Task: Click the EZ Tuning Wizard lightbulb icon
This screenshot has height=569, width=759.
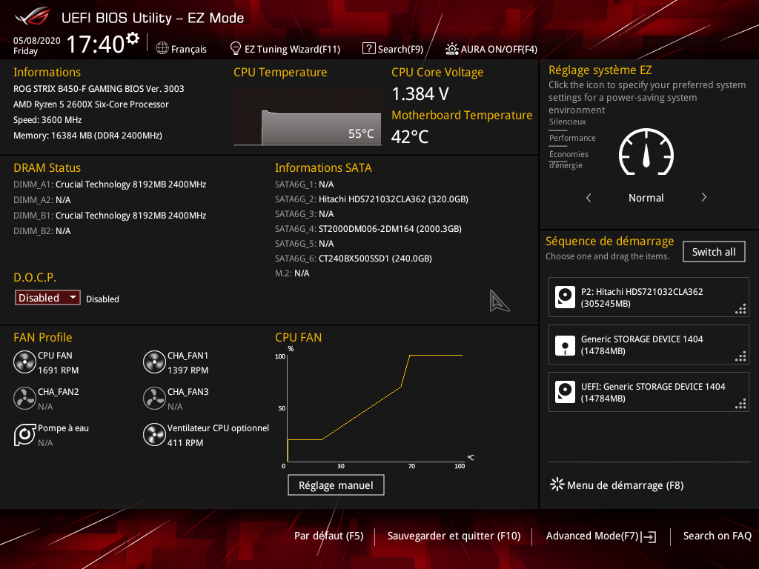Action: pyautogui.click(x=235, y=48)
